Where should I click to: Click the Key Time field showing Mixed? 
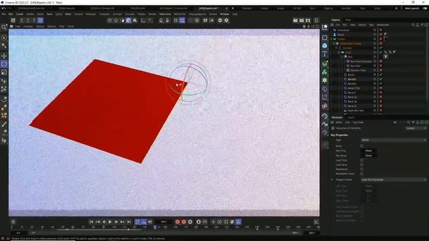tap(369, 151)
